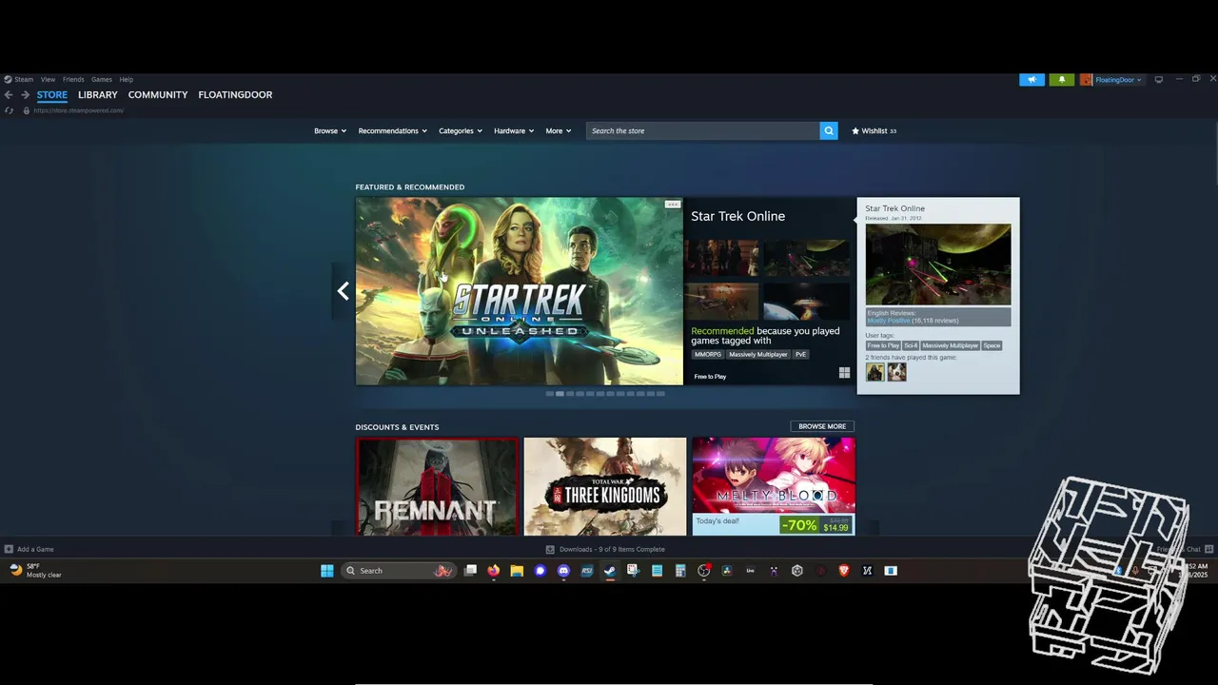Click the magnifier search button
The image size is (1218, 685).
[x=829, y=130]
